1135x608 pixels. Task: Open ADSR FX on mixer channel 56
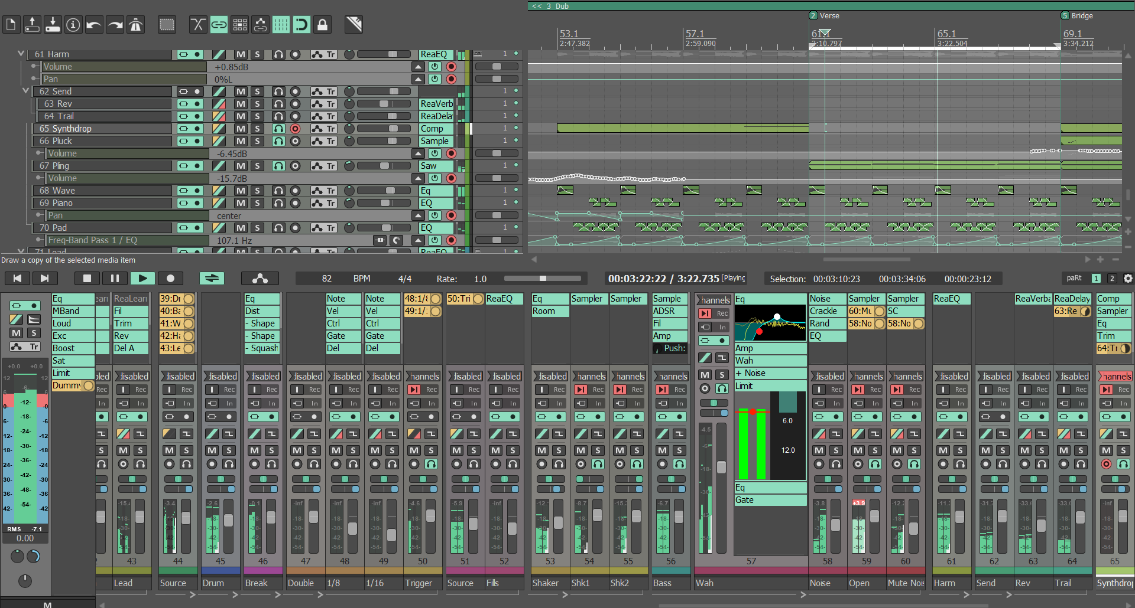coord(670,311)
